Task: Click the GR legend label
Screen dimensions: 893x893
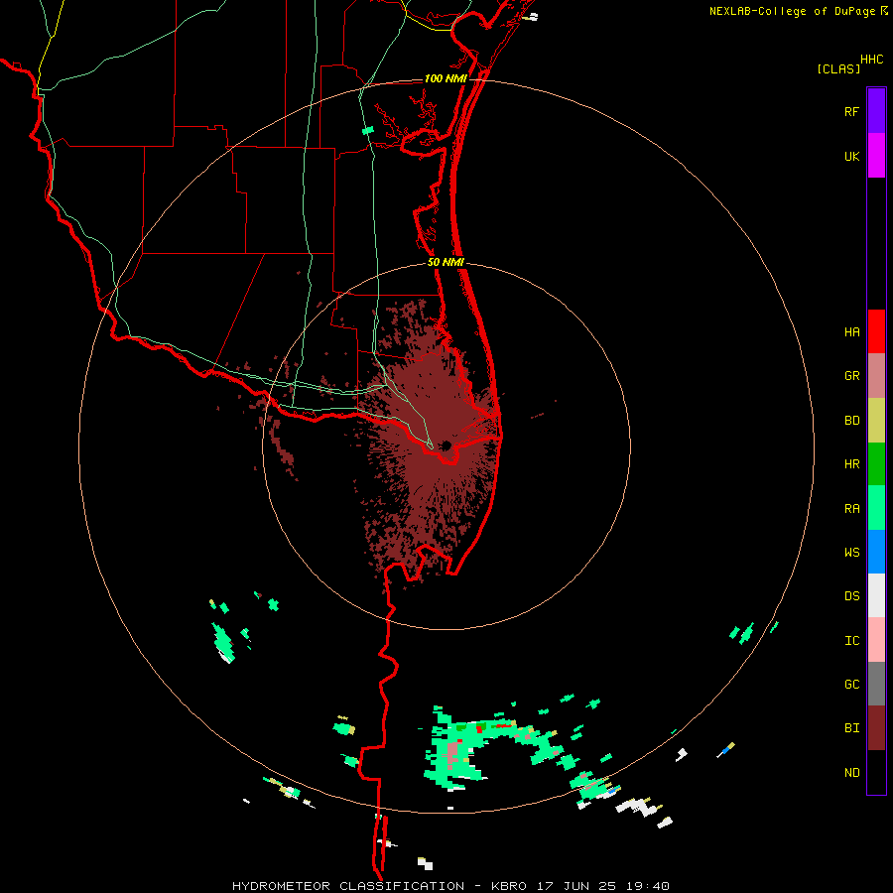Action: tap(851, 376)
